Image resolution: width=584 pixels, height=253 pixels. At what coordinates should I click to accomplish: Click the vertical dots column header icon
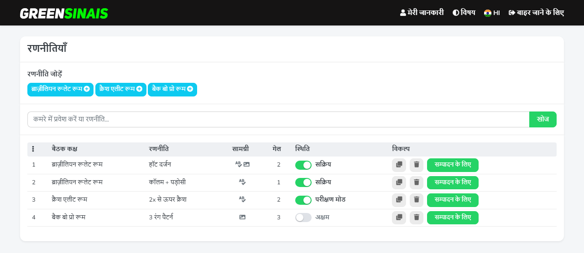pos(33,149)
